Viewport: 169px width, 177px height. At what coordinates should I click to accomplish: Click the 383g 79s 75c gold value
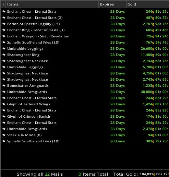click(157, 141)
